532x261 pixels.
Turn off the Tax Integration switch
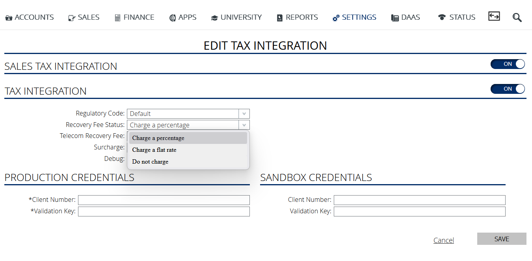pos(508,89)
